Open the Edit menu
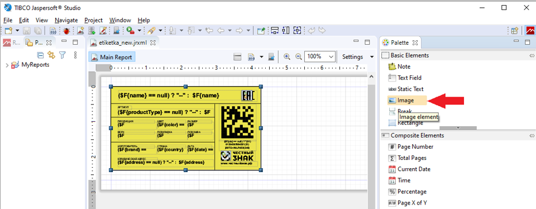This screenshot has width=536, height=209. tap(24, 20)
